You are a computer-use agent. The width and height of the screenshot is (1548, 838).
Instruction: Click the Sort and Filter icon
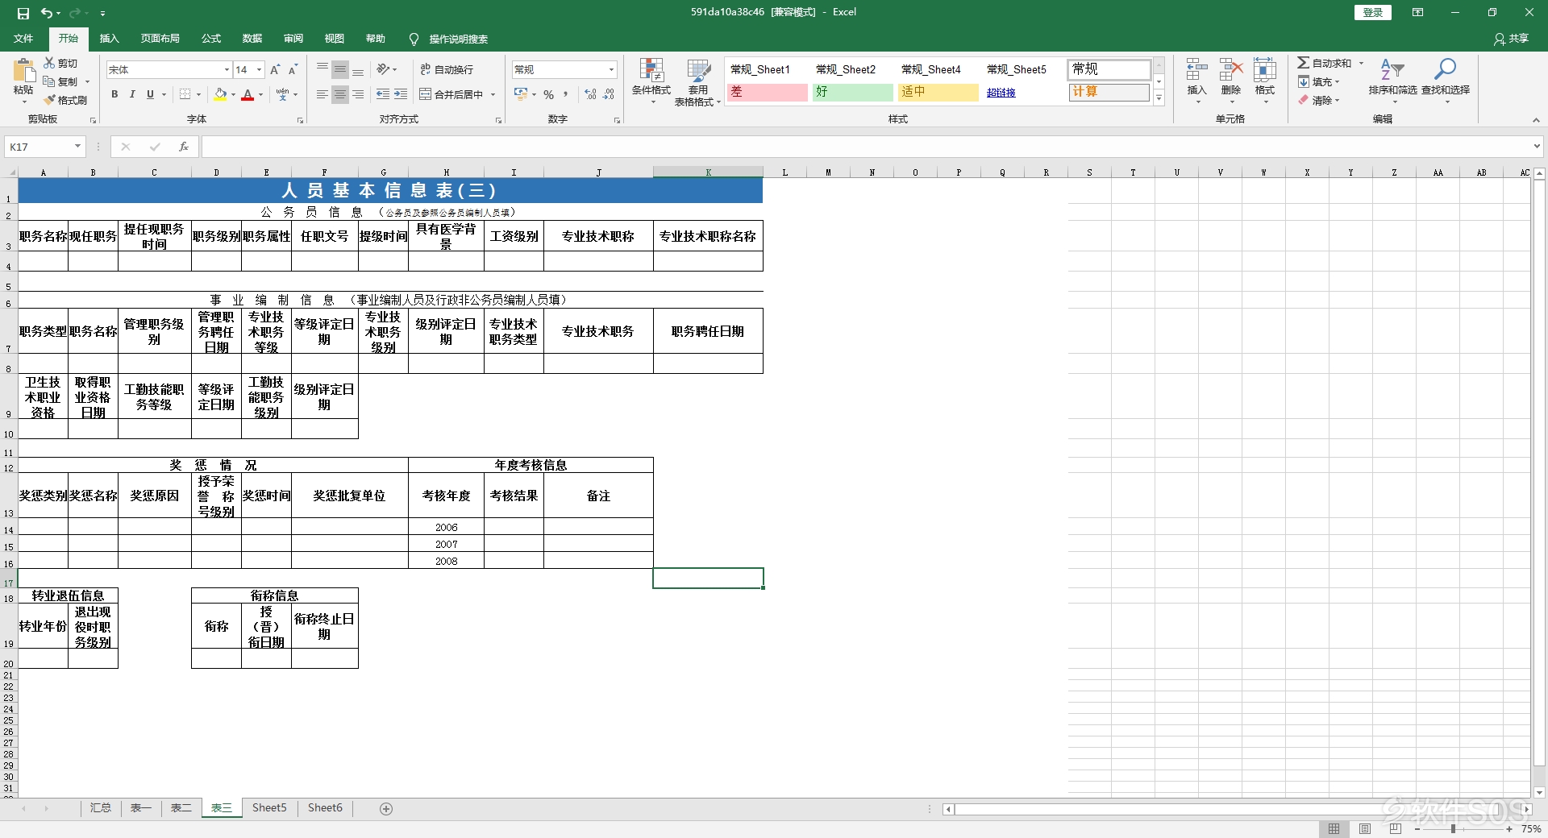click(1392, 69)
